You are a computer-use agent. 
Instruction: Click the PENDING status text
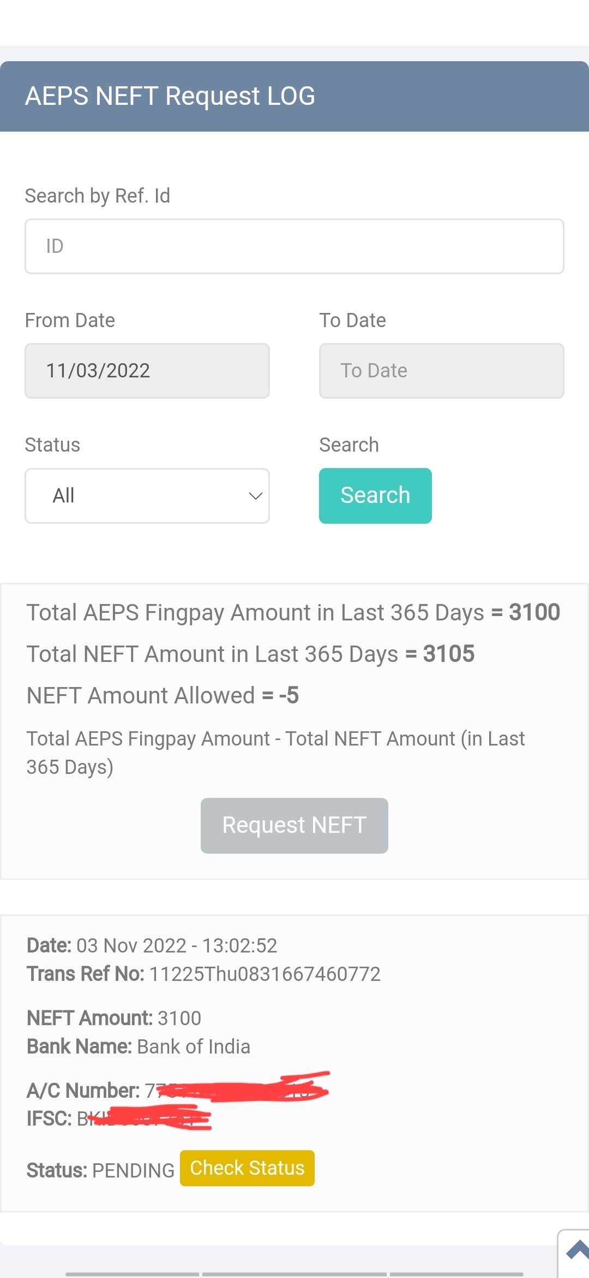pyautogui.click(x=133, y=1170)
